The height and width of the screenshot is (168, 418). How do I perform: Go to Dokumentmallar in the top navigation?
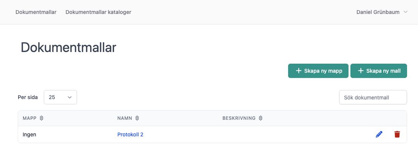[x=36, y=12]
